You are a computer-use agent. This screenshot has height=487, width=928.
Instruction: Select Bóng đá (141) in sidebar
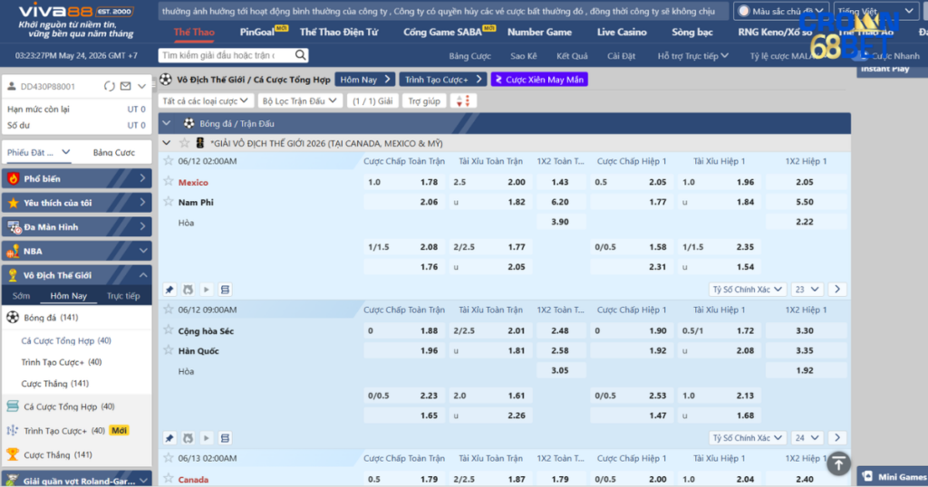[77, 318]
